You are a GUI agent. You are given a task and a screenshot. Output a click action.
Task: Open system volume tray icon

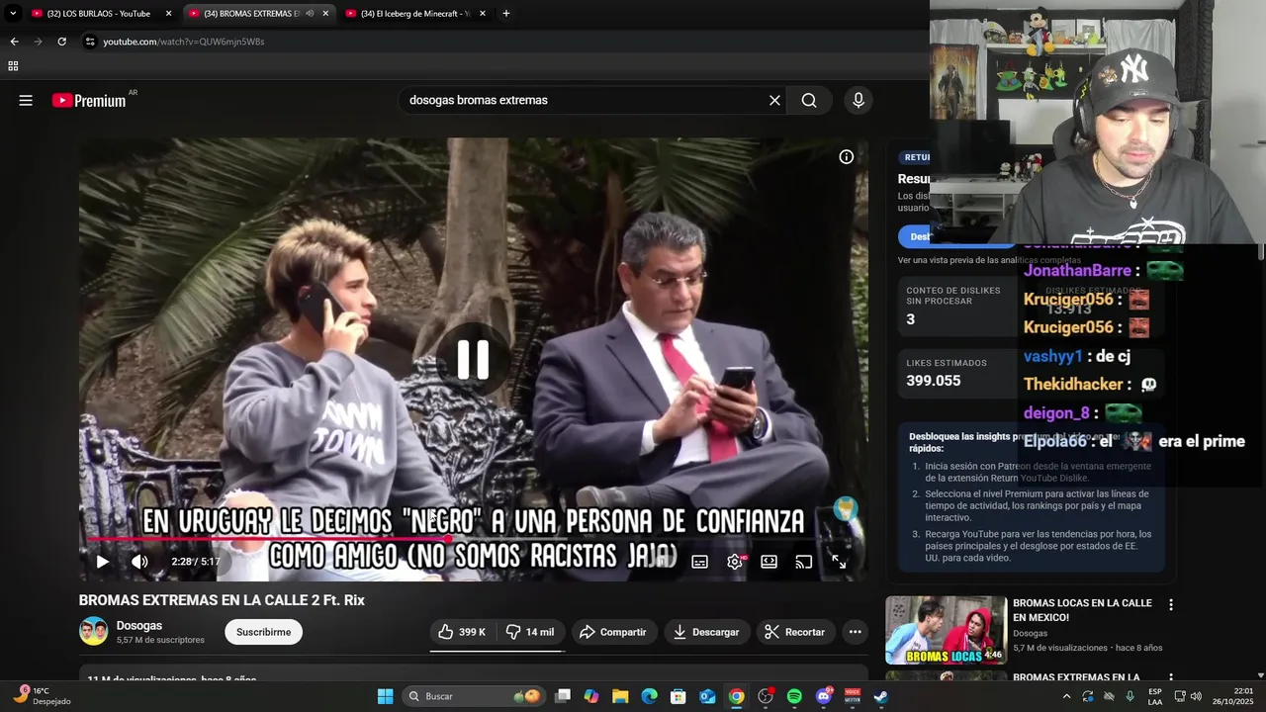point(1195,696)
